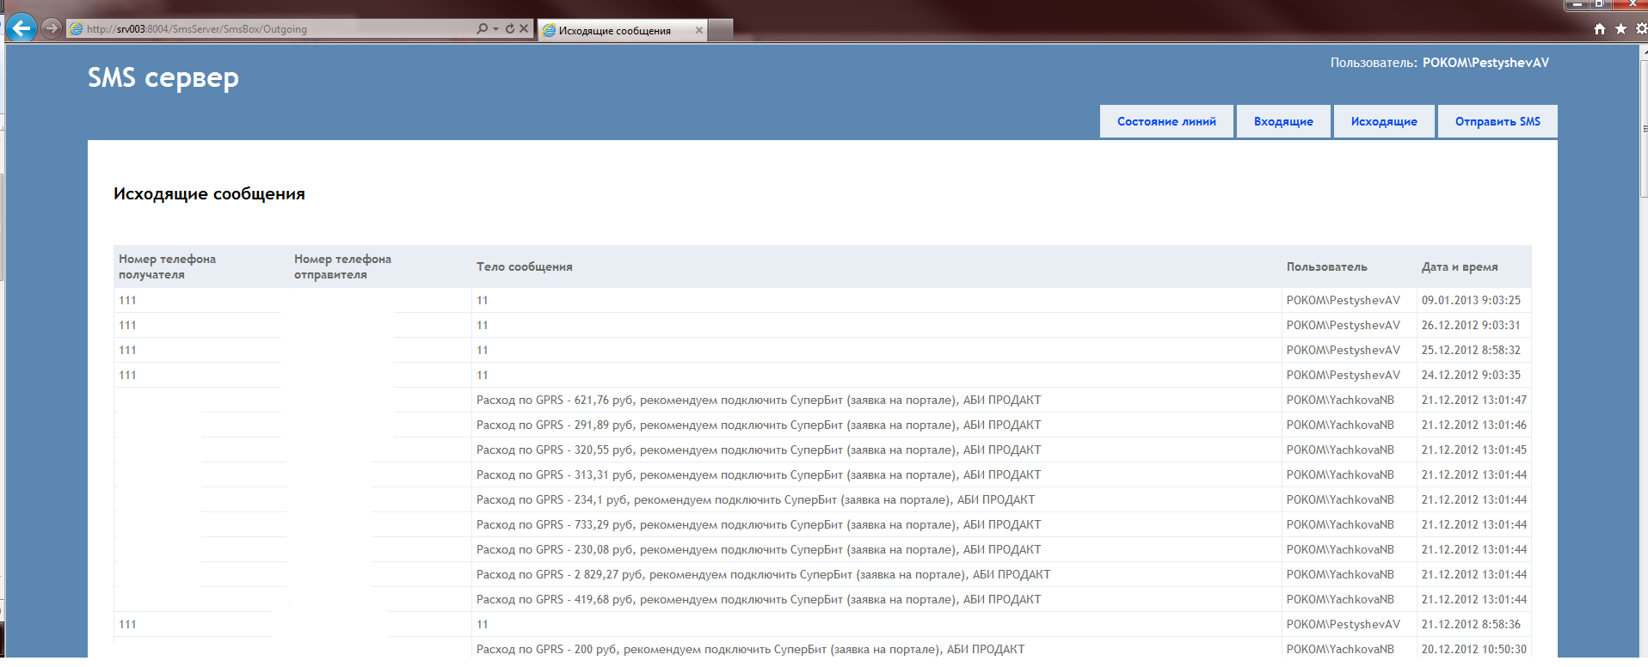Click the browser Back arrow button
This screenshot has width=1648, height=667.
(x=22, y=28)
